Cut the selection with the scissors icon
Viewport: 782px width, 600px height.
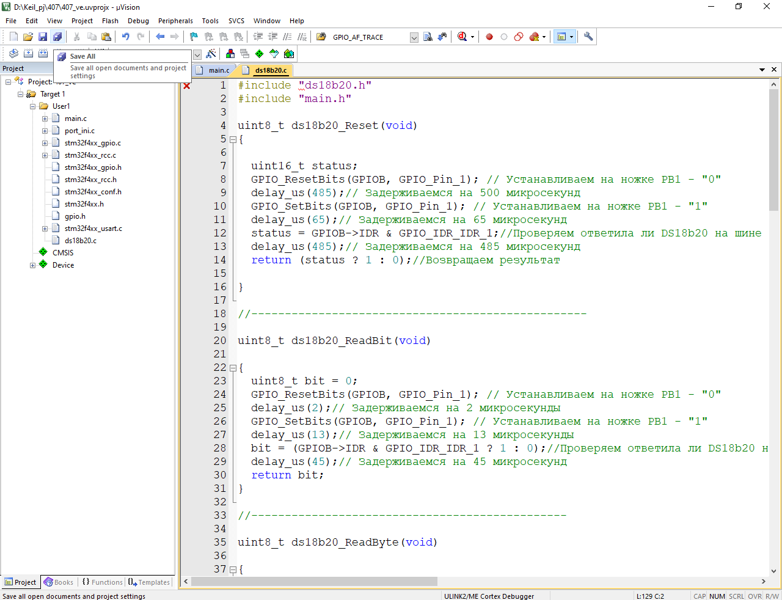click(x=76, y=37)
